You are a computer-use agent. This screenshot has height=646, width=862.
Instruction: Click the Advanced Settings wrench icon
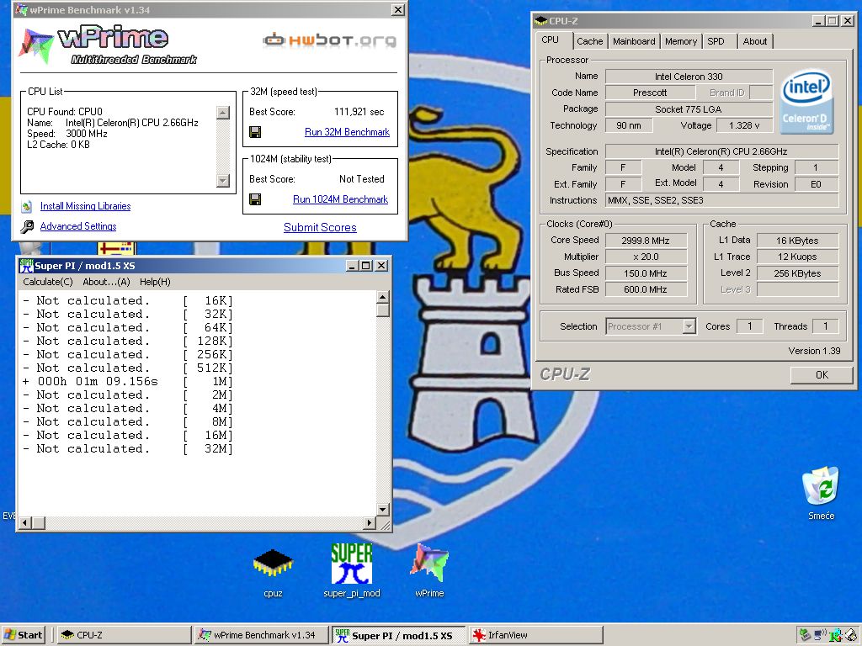point(27,226)
